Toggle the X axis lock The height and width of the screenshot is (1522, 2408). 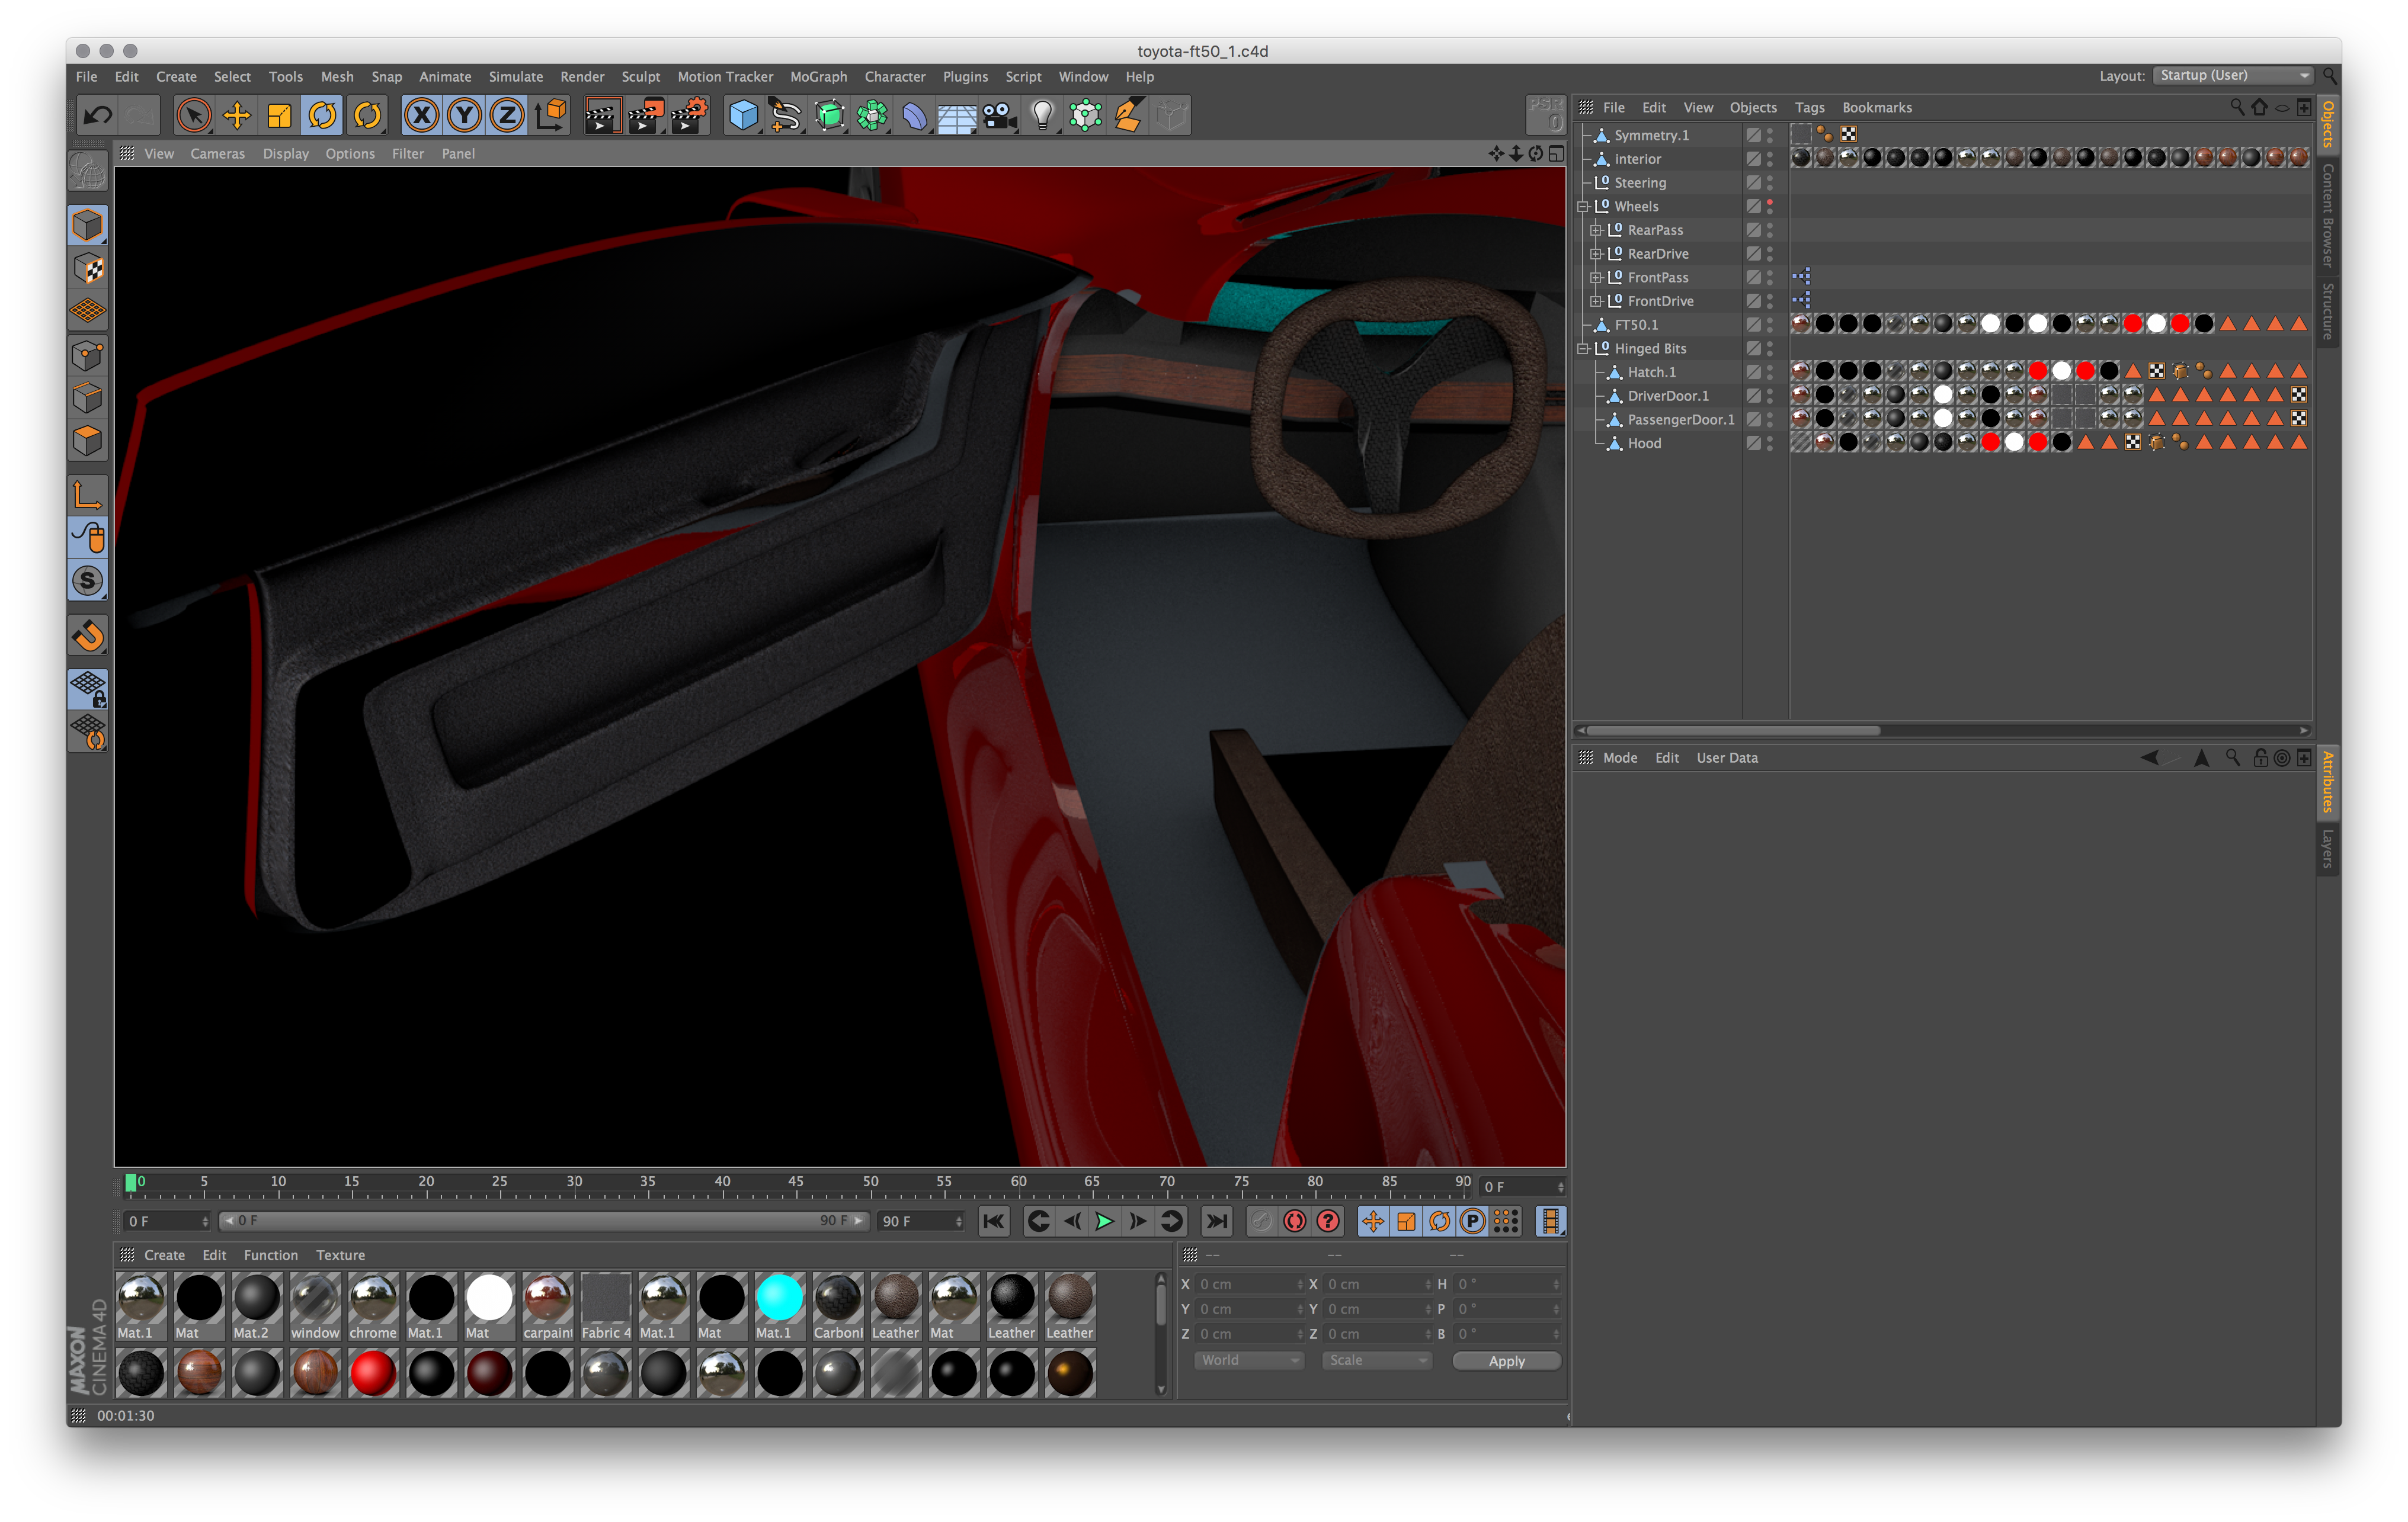[421, 116]
